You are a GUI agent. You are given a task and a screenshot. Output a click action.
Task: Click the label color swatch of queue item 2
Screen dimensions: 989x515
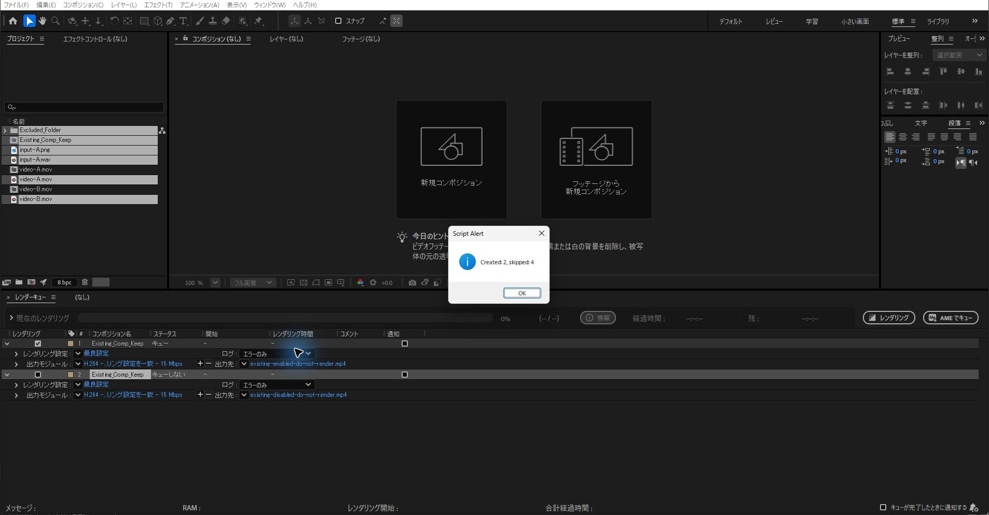point(71,375)
